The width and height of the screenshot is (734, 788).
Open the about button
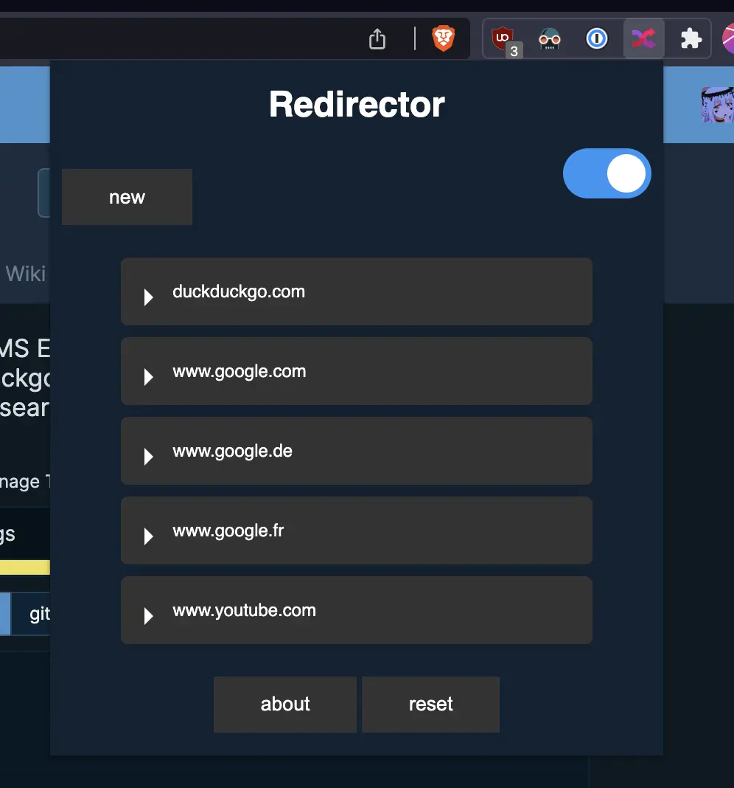click(285, 705)
